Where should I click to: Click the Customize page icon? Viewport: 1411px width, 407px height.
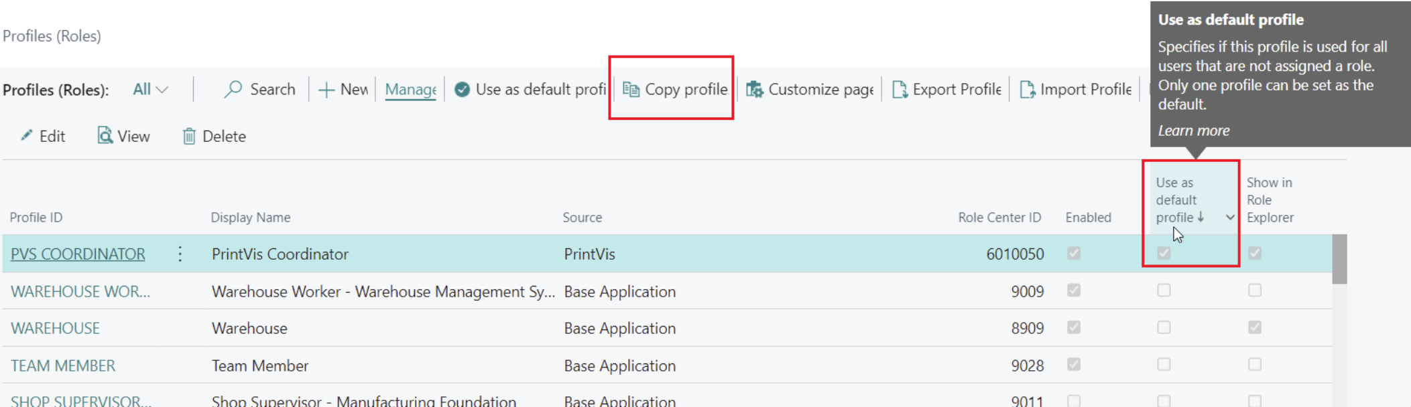click(755, 89)
